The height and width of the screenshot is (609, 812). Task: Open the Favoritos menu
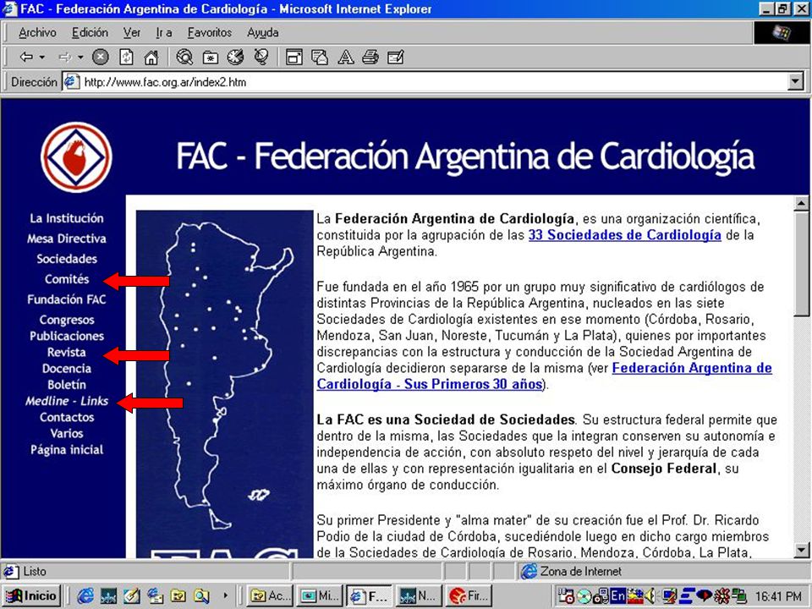click(209, 33)
